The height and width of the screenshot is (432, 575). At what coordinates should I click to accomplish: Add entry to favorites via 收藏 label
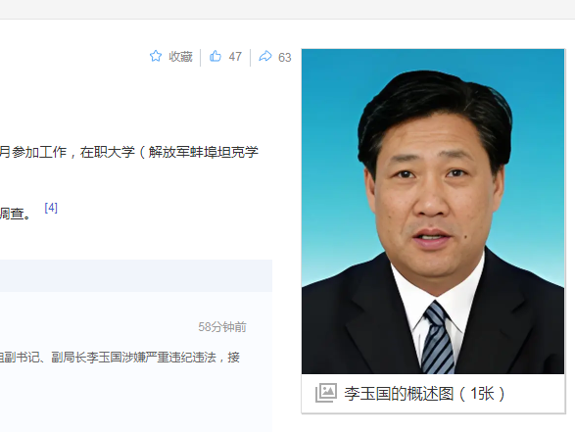180,57
